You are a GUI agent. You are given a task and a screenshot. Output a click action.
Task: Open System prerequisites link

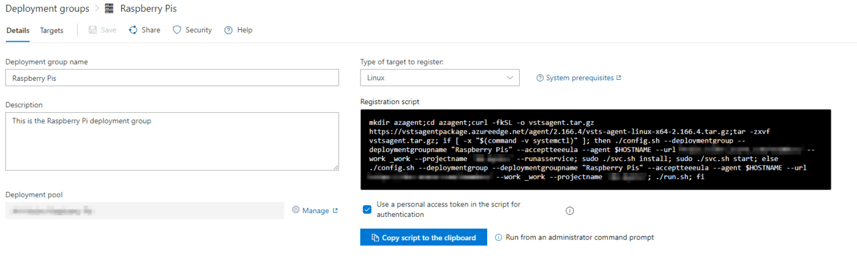click(579, 78)
